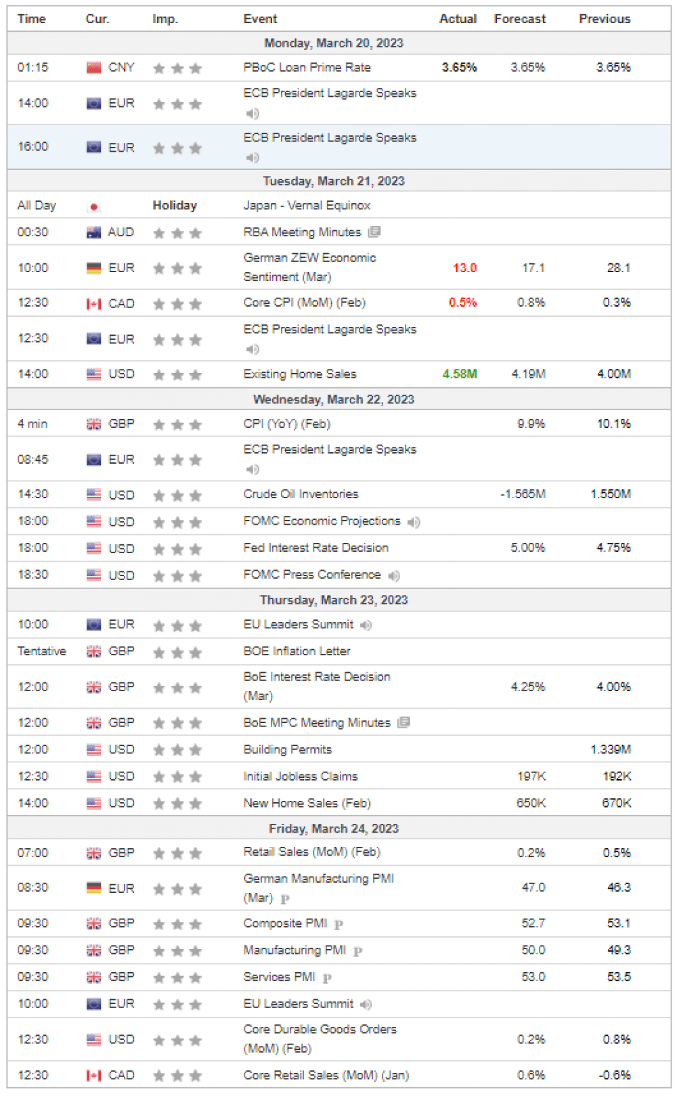The width and height of the screenshot is (677, 1096).
Task: Open BoE Interest Rate Decision (Mar) event
Action: (317, 686)
